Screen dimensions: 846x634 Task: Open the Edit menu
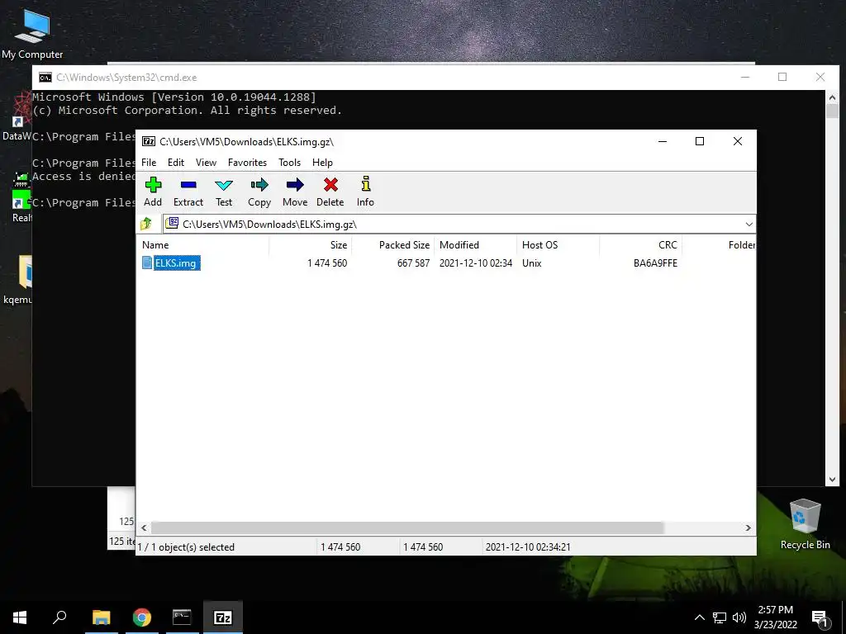point(176,163)
